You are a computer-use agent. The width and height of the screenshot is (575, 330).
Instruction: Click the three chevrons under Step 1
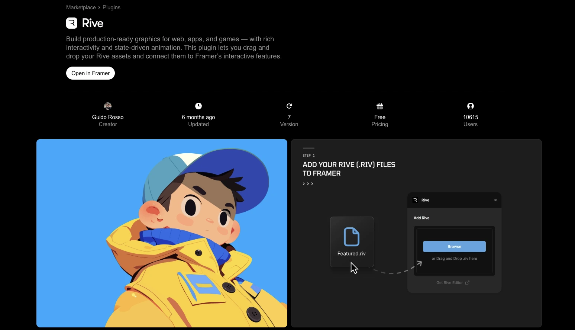point(308,183)
